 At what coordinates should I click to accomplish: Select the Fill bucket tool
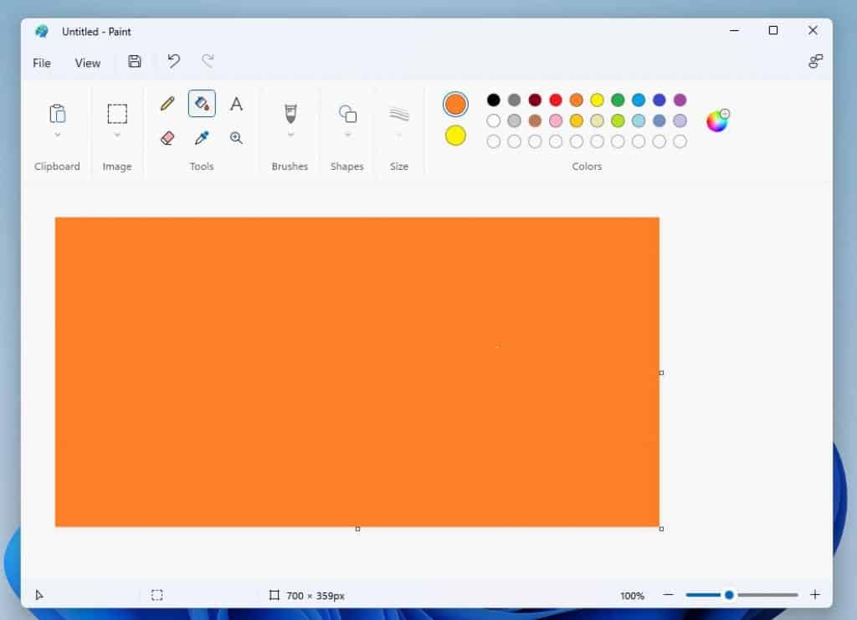[x=202, y=103]
